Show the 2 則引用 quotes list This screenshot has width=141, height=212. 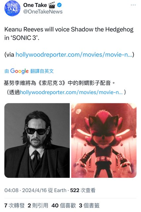coord(38,205)
